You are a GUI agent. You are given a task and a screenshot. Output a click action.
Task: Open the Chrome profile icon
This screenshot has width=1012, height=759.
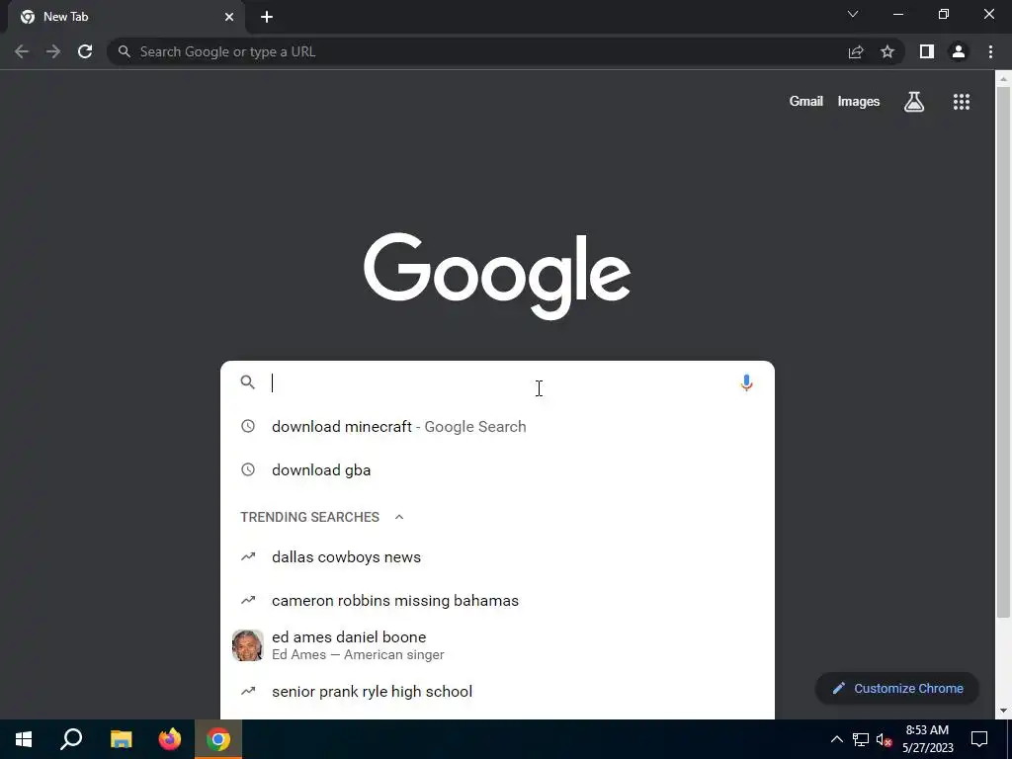point(959,51)
